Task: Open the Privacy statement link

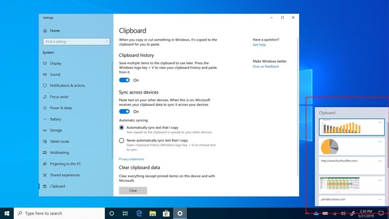Action: click(x=131, y=159)
